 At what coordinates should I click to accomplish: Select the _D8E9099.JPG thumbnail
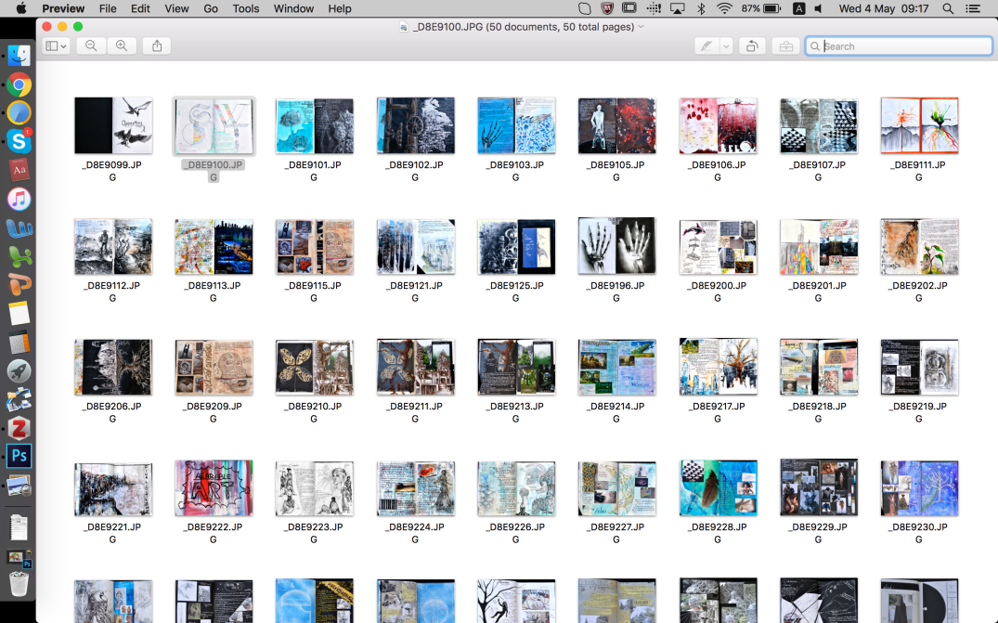click(113, 125)
